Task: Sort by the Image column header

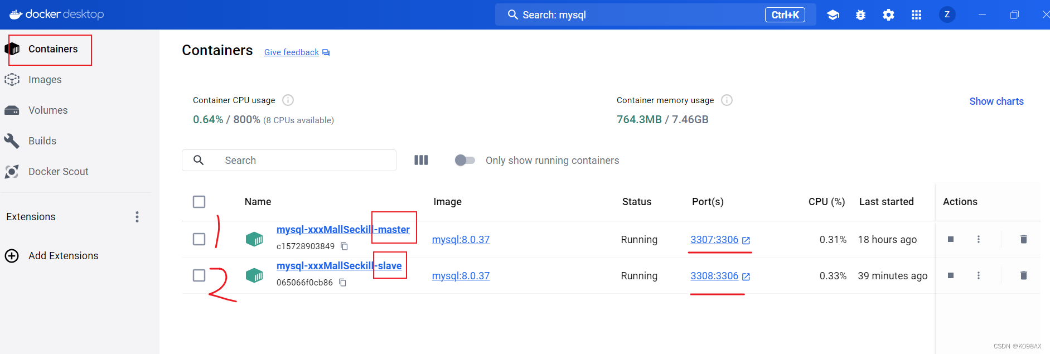Action: [x=447, y=202]
